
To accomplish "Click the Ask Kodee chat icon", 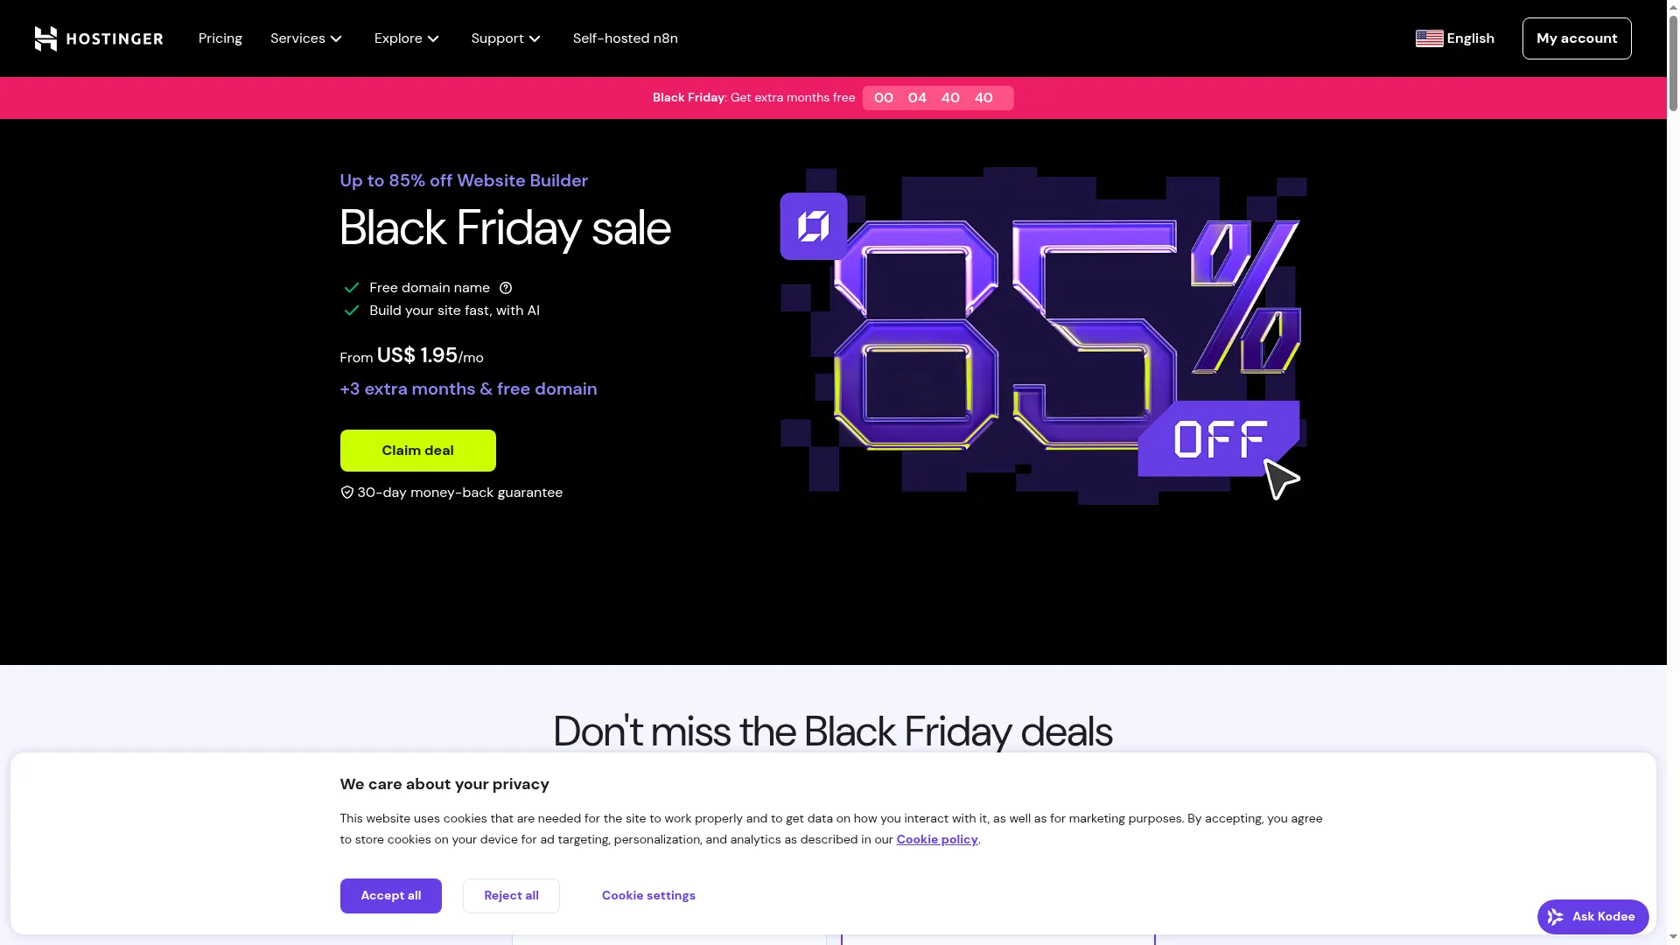I will (x=1555, y=917).
